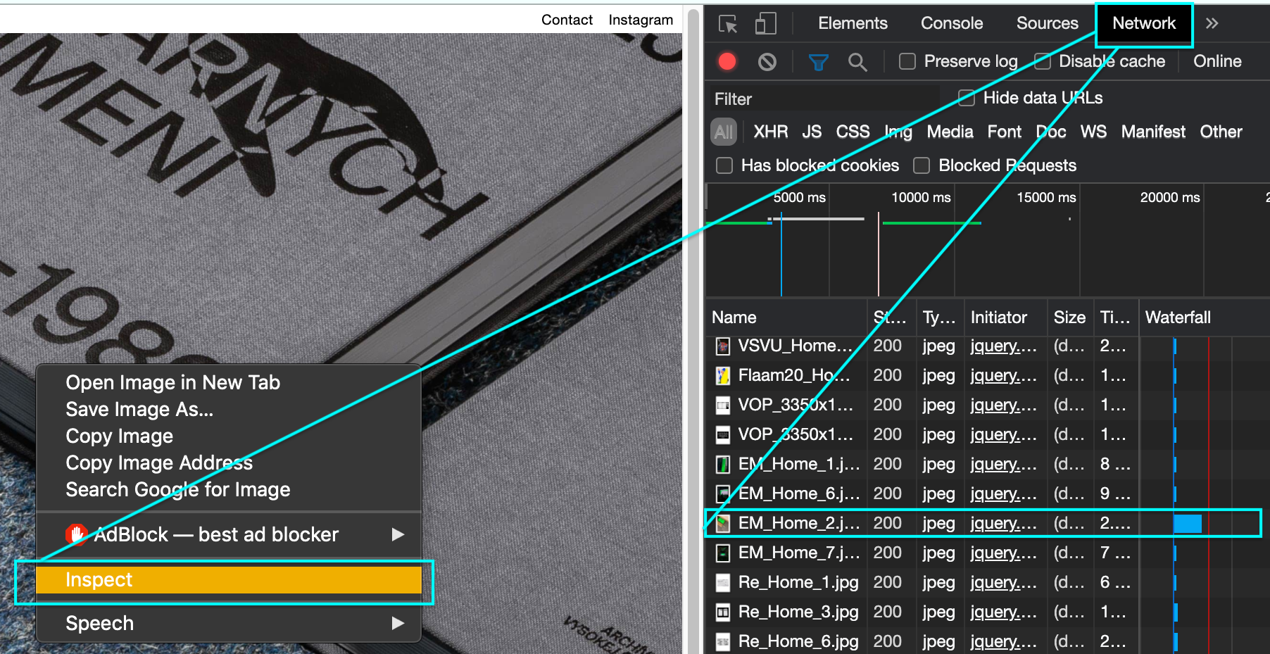The image size is (1270, 654).
Task: Filter requests by the XHR type
Action: pos(770,132)
